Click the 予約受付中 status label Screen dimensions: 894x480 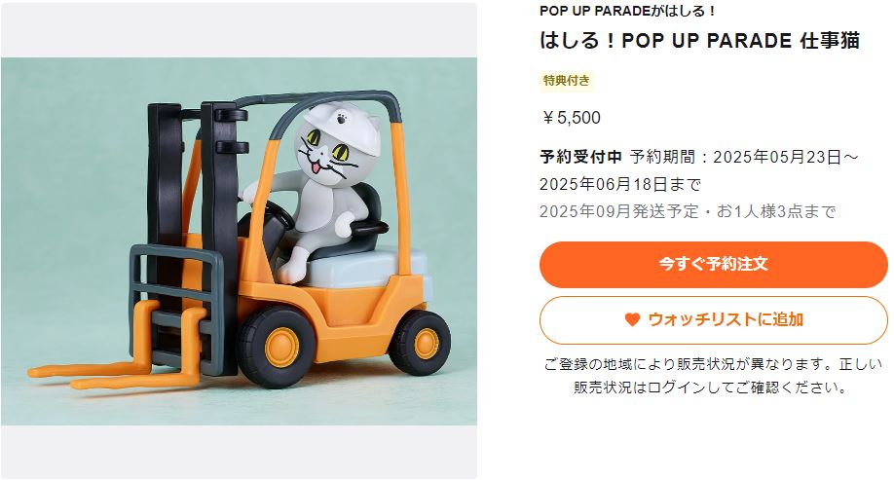580,157
